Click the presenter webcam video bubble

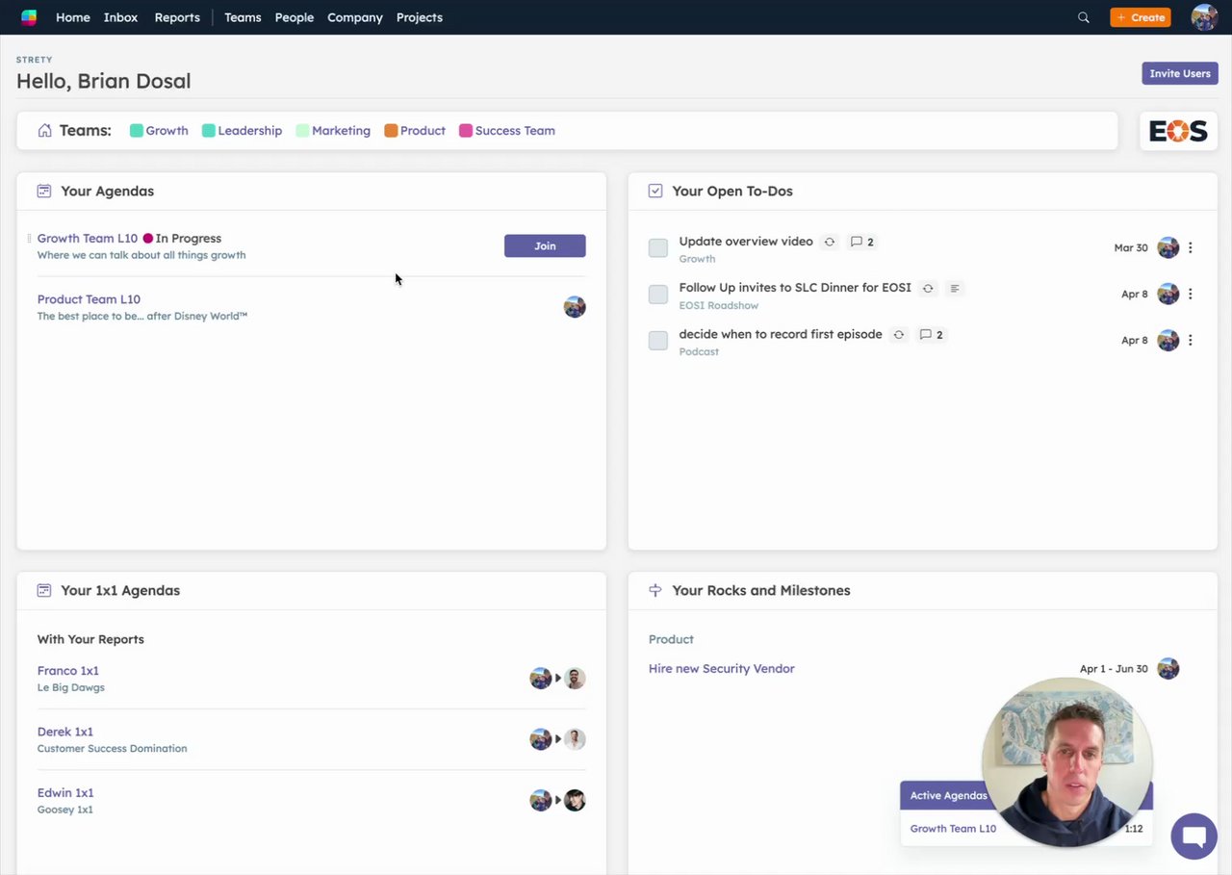(1066, 762)
